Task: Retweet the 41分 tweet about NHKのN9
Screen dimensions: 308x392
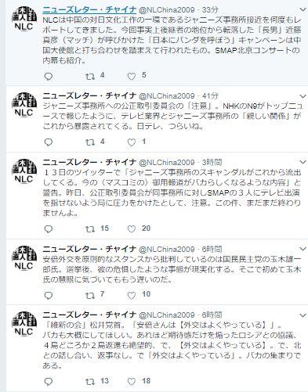Action: (x=90, y=142)
